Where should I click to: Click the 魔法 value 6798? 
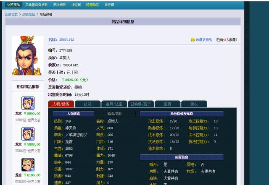point(69,155)
